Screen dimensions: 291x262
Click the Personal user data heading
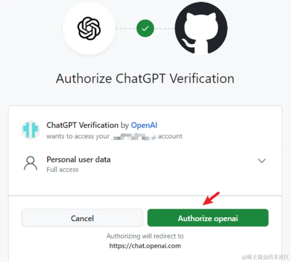(79, 160)
